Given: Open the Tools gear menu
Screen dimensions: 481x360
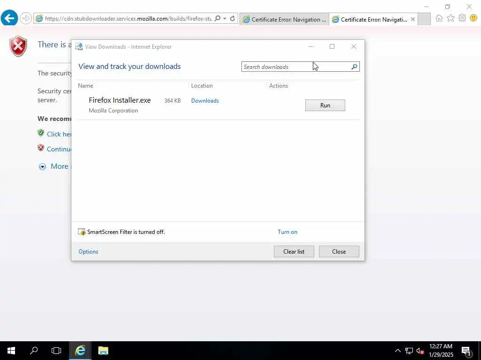Looking at the screenshot, I should pyautogui.click(x=462, y=18).
